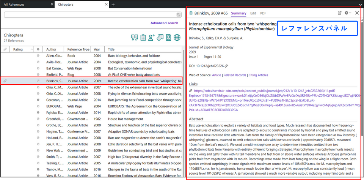Add a new tab with plus
Screen dimensions: 364x180
click(x=113, y=5)
